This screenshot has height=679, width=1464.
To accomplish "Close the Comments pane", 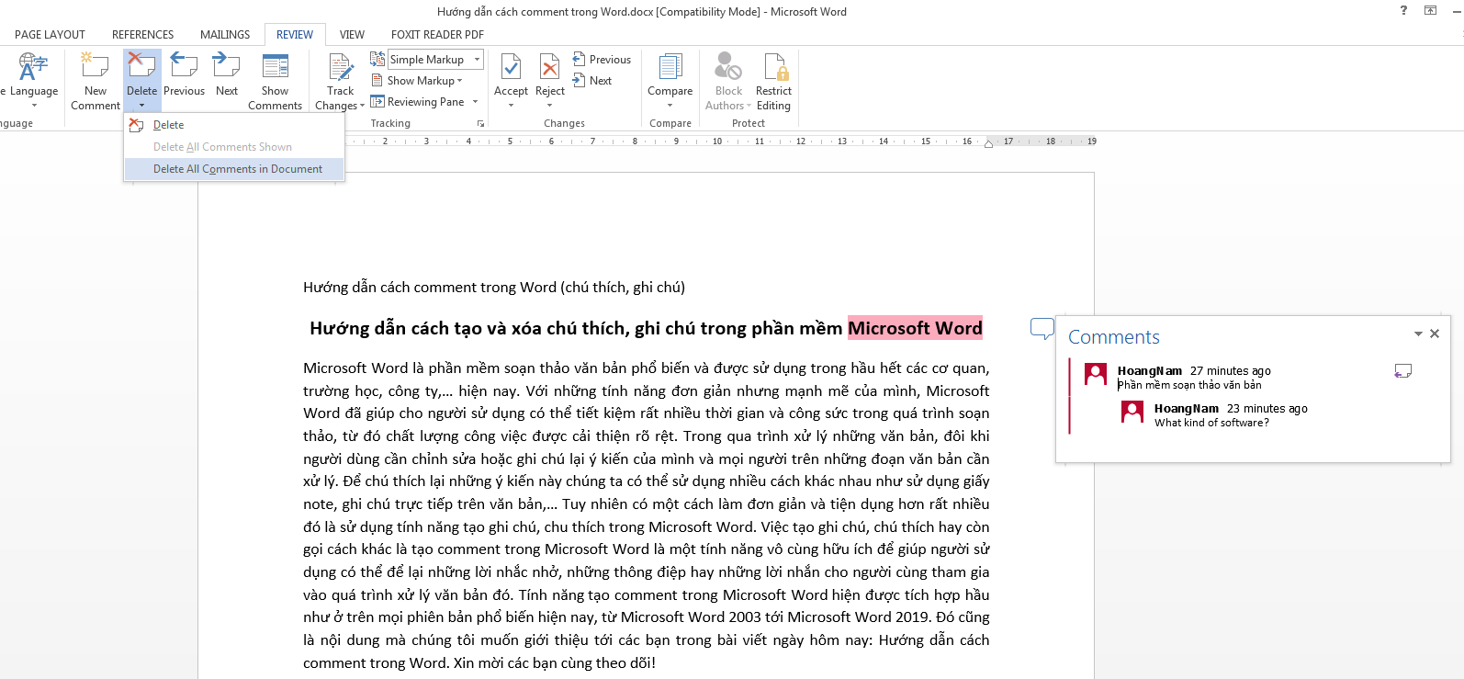I will [1435, 334].
